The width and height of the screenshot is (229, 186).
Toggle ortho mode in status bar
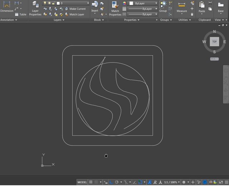[111, 182]
